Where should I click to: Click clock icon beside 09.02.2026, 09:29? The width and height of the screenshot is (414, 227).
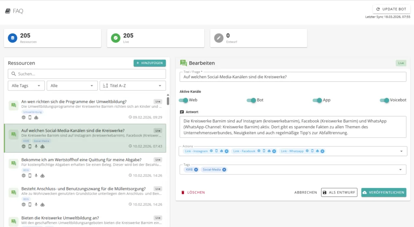(x=130, y=117)
